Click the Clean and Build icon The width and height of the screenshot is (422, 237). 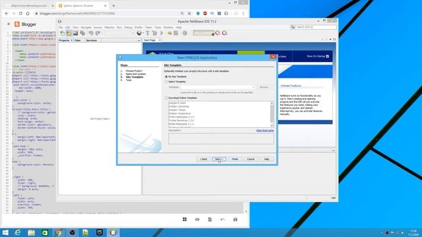pyautogui.click(x=154, y=33)
